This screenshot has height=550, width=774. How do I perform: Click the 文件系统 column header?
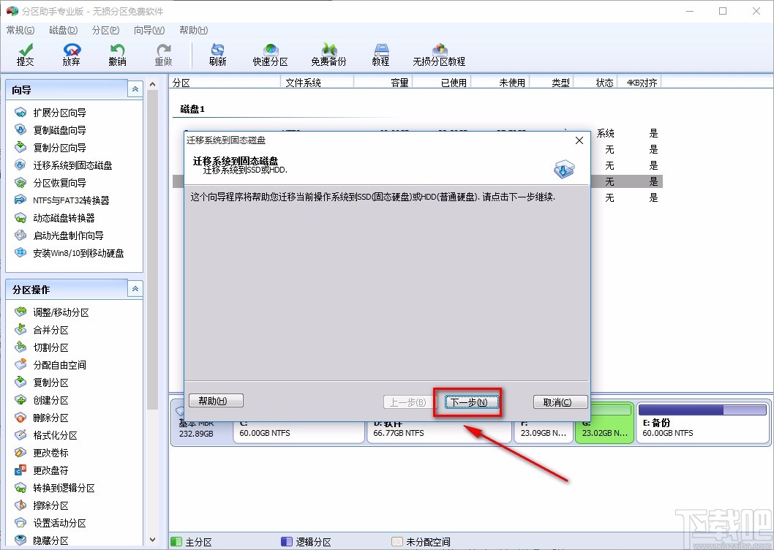tap(318, 83)
